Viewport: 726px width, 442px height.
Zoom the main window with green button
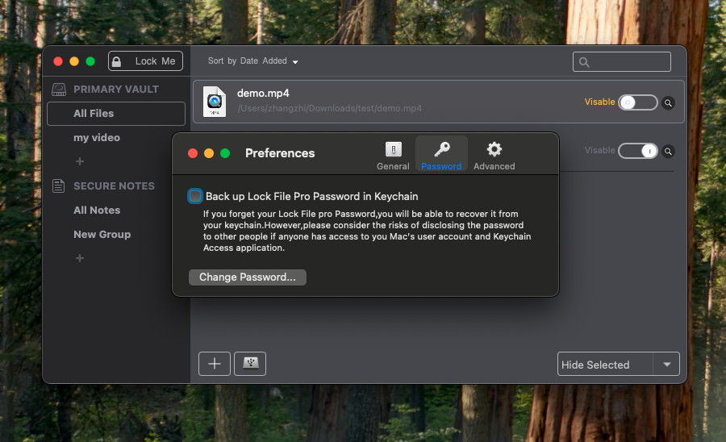point(90,61)
